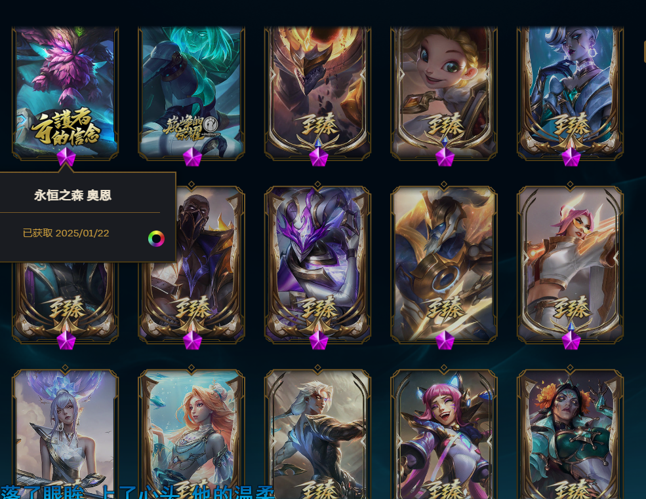Open the orange-haired mermaid skin card
Image resolution: width=646 pixels, height=499 pixels.
[192, 434]
